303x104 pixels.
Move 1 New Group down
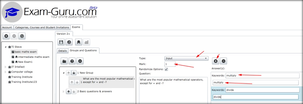pos(74,73)
